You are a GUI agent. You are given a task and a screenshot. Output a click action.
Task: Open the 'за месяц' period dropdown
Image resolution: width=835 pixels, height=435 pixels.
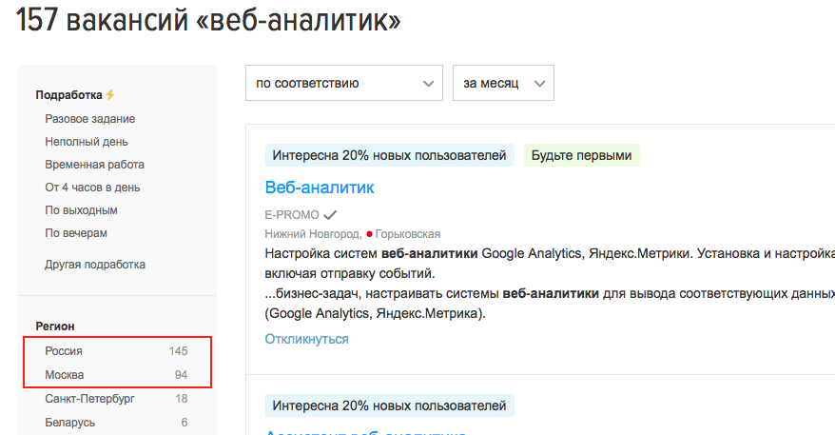tap(503, 83)
